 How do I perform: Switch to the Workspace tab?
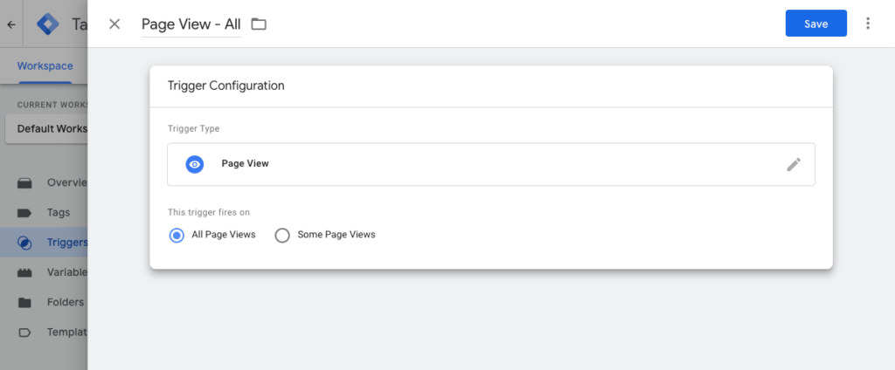[45, 66]
